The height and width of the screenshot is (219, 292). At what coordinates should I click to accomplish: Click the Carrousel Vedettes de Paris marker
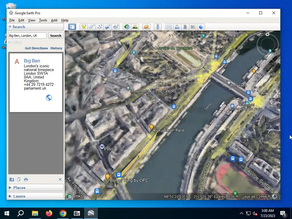coord(232,106)
